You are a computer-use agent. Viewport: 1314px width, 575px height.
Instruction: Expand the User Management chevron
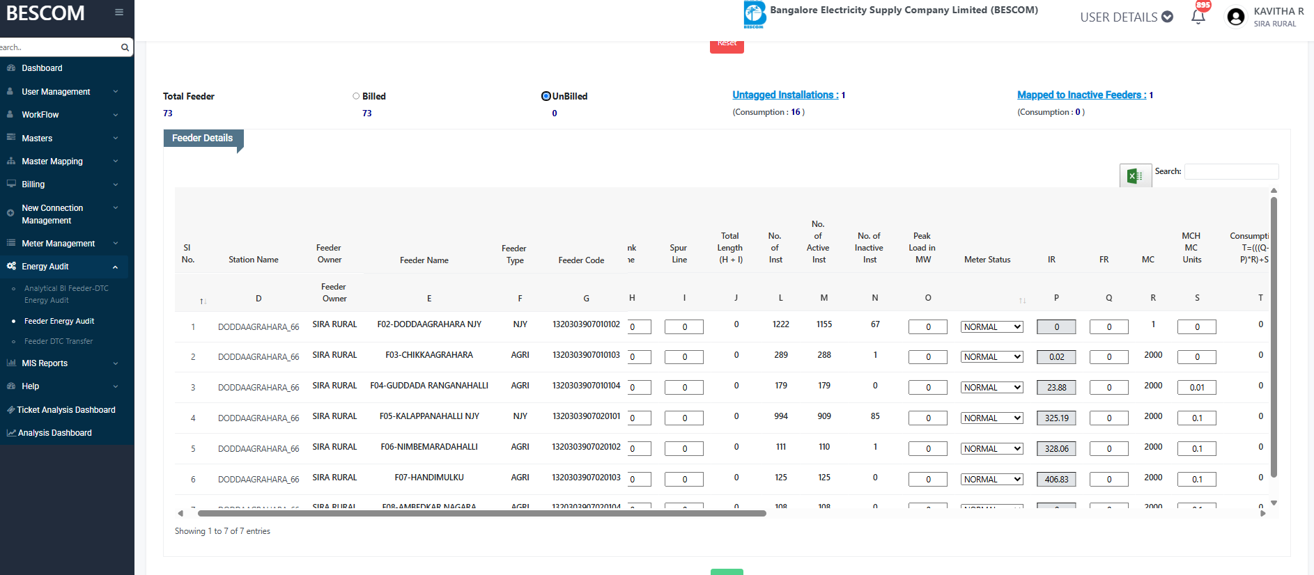116,92
